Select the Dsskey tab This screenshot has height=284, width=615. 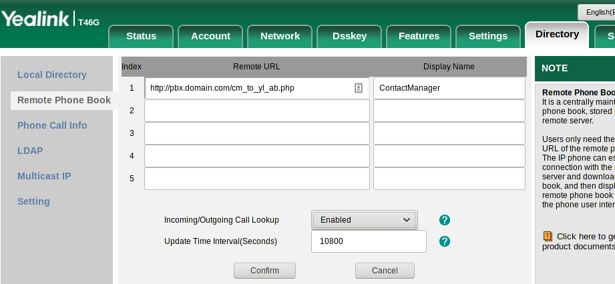[x=349, y=36]
